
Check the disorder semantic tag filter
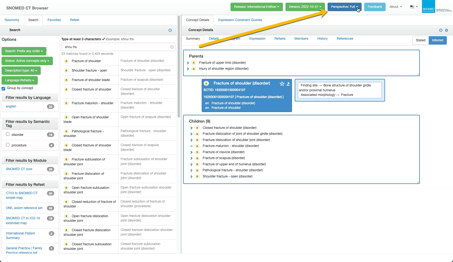8,134
